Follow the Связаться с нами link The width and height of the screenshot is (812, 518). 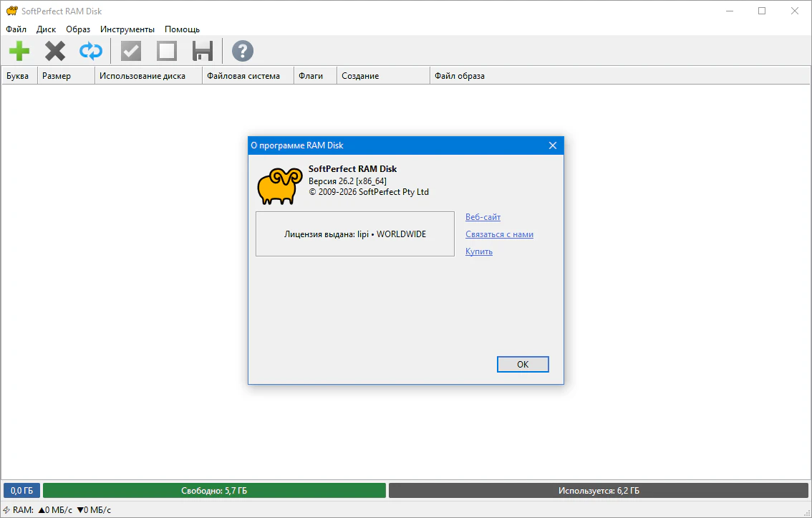pos(499,234)
